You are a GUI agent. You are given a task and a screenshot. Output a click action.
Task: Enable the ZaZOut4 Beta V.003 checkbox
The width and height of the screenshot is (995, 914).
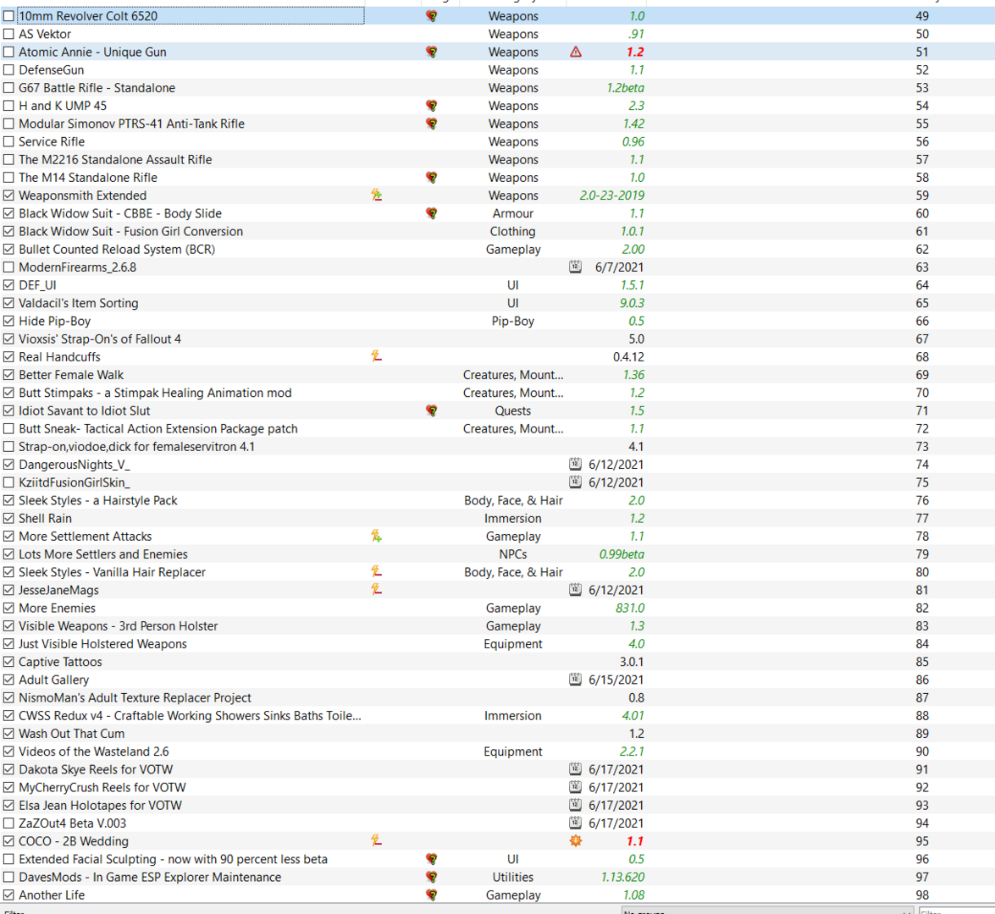[8, 823]
